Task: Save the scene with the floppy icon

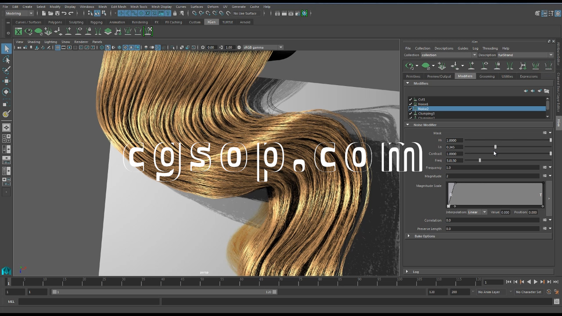Action: 57,13
